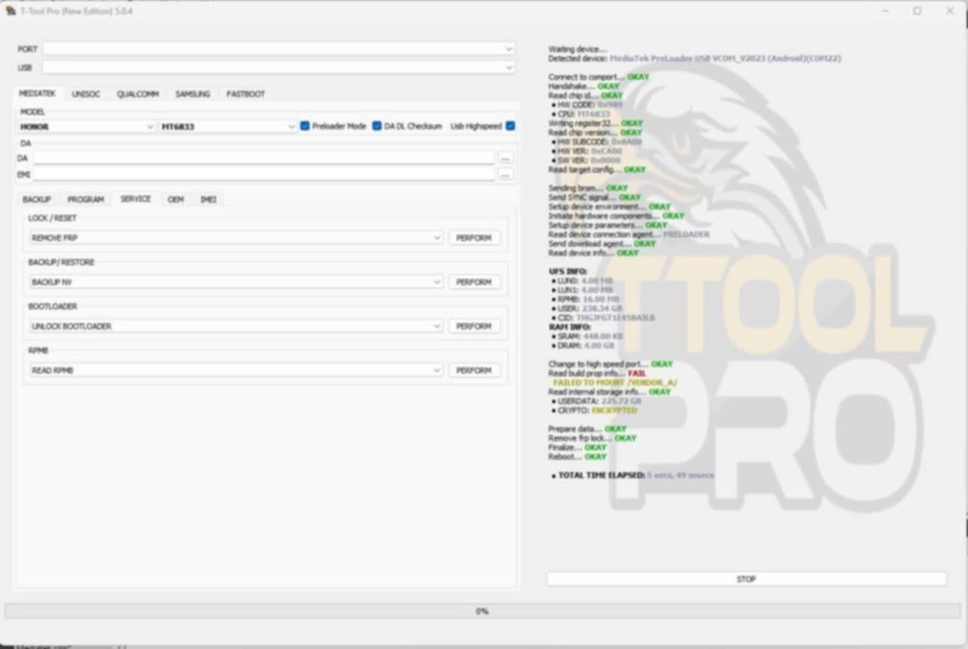
Task: Switch to the MEDIATEK tab
Action: 37,94
